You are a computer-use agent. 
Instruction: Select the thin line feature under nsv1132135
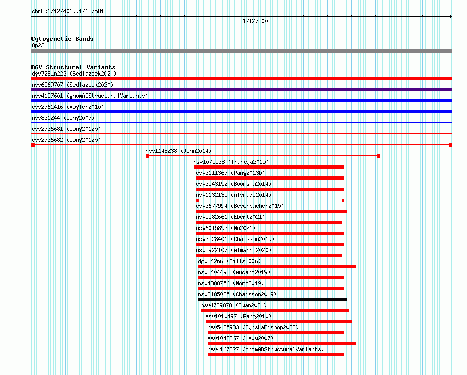(x=270, y=200)
